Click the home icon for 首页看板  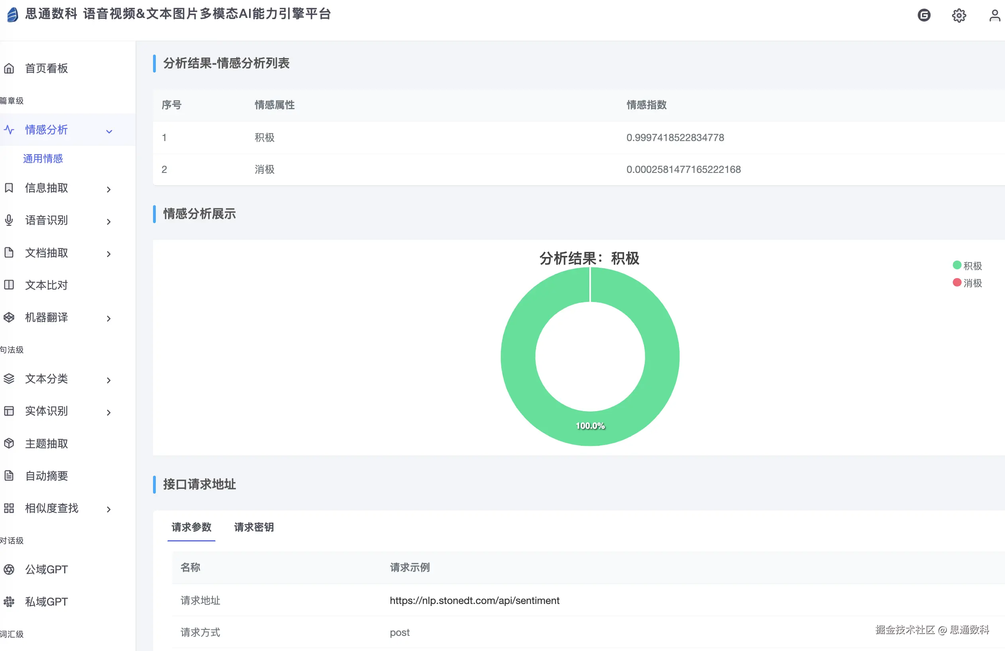[x=9, y=69]
